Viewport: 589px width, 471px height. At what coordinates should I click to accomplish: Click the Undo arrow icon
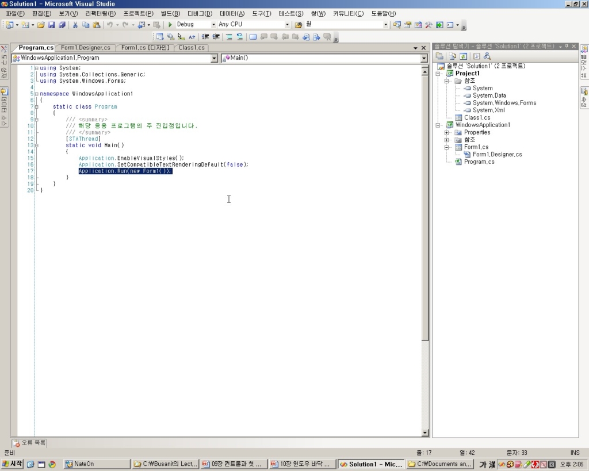click(110, 25)
